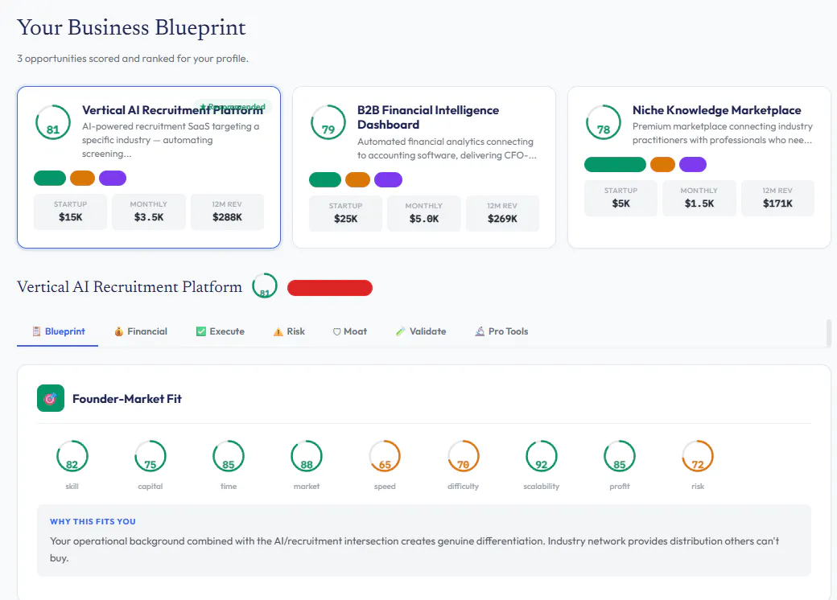Click the skill score ring showing 82
Image resolution: width=837 pixels, height=600 pixels.
(72, 457)
